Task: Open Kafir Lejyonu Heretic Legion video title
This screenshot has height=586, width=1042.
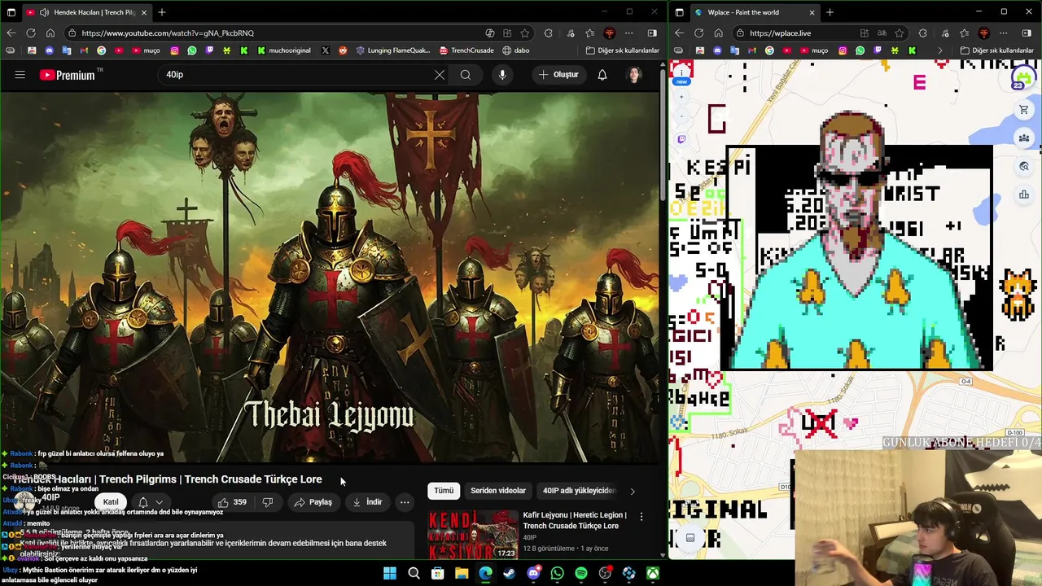Action: point(575,520)
